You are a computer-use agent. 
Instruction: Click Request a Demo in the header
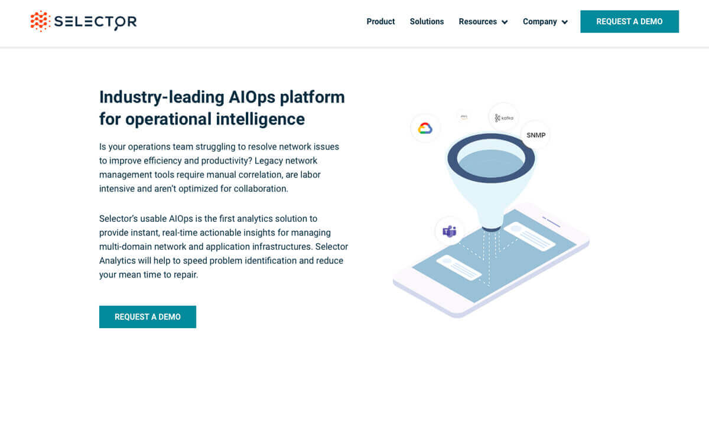click(x=629, y=21)
